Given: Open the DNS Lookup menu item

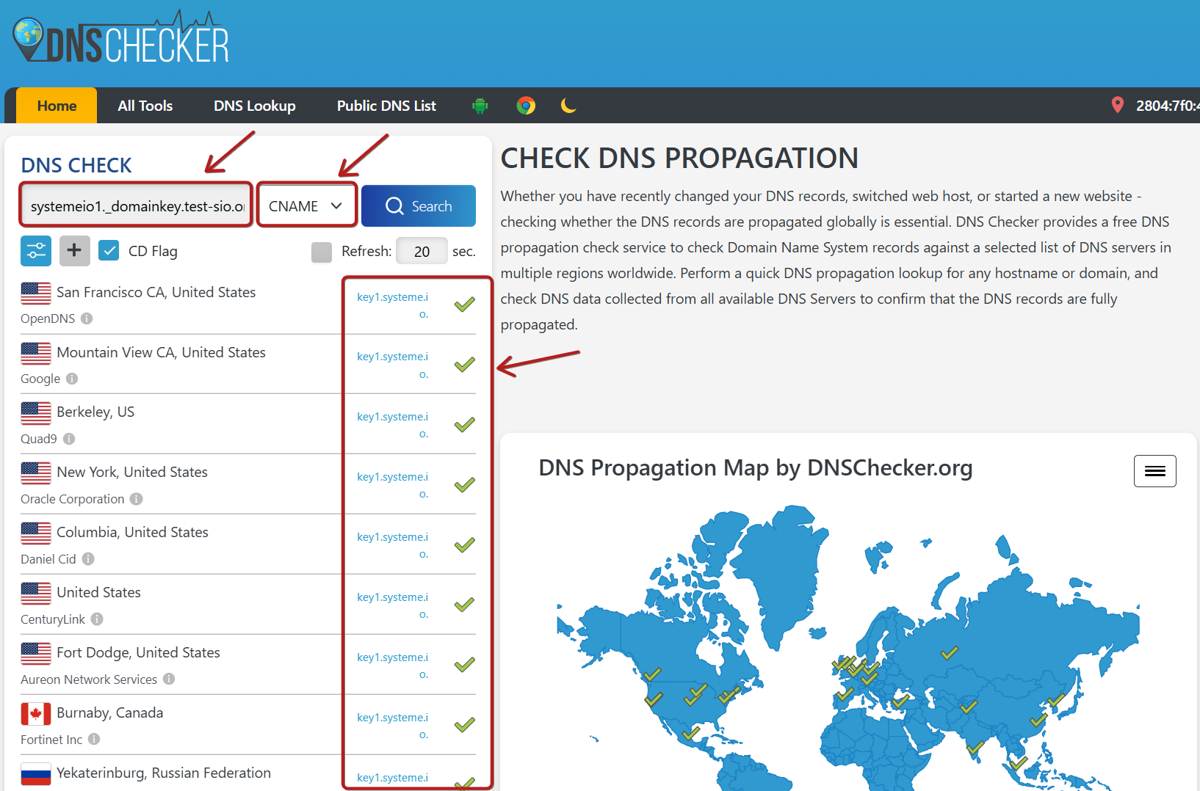Looking at the screenshot, I should coord(255,106).
